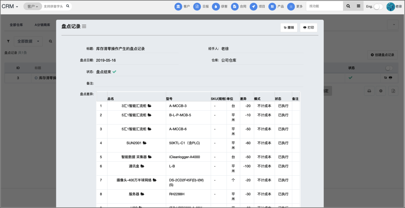Click the gear settings button below the table

(x=381, y=91)
